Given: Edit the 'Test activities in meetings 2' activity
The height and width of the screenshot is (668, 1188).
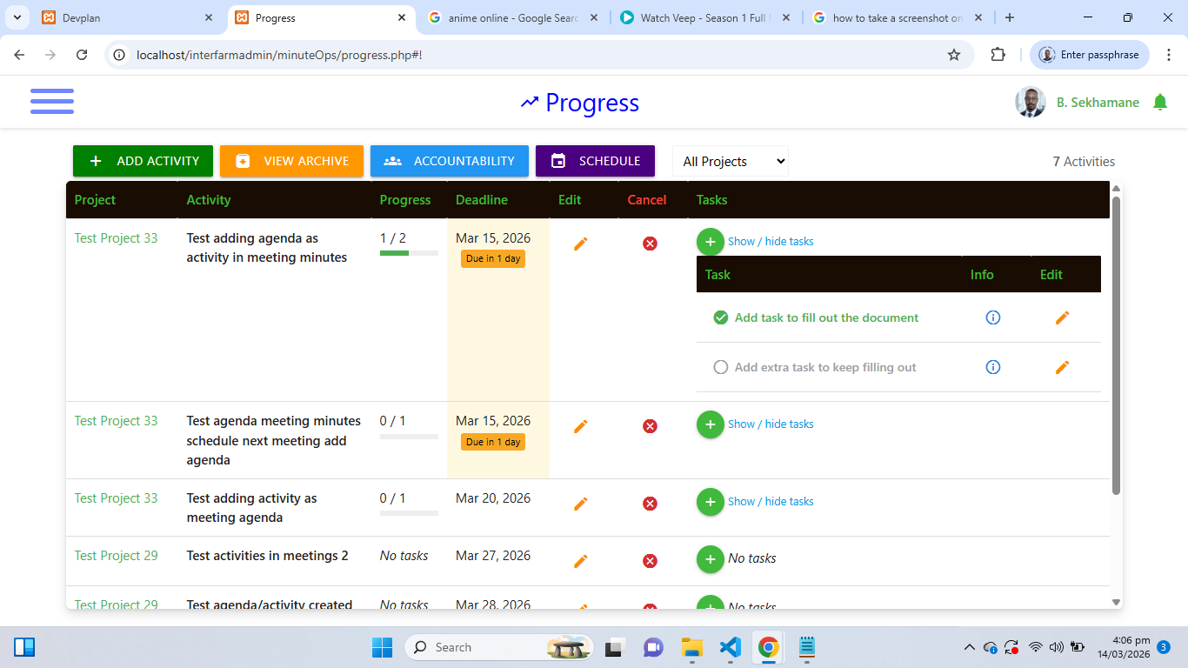Looking at the screenshot, I should (x=581, y=561).
